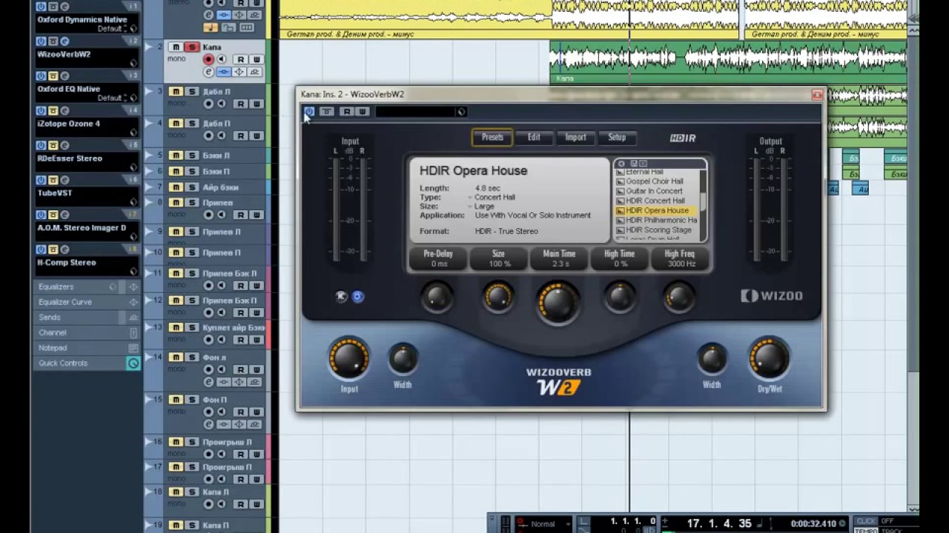Click the Main Time 2.3 s button
Screen dimensions: 949x533
pyautogui.click(x=559, y=258)
